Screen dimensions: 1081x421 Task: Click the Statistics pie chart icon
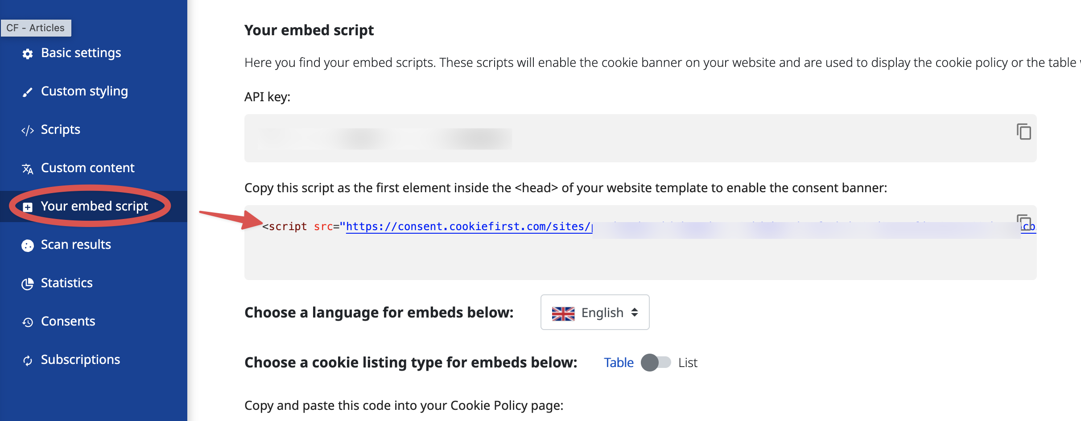pos(28,284)
